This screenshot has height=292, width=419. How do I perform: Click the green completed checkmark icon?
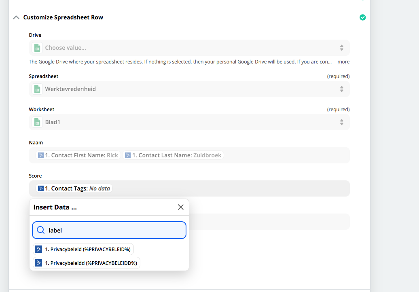pos(362,17)
